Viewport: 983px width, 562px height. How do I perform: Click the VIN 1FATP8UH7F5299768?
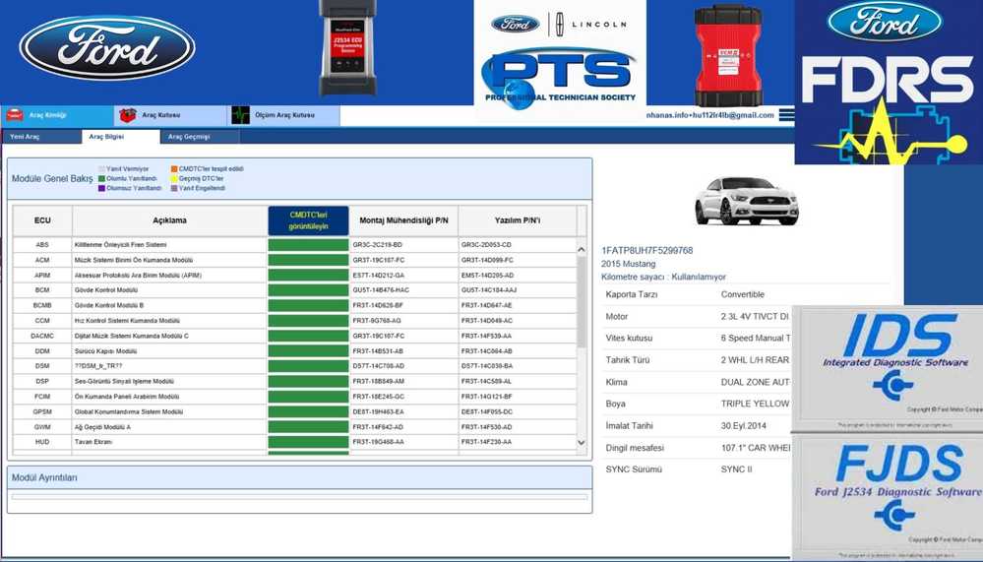point(647,250)
